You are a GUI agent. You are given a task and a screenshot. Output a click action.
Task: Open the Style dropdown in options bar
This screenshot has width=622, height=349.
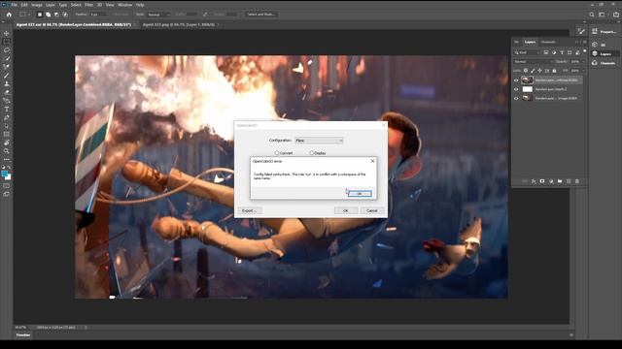pos(158,15)
